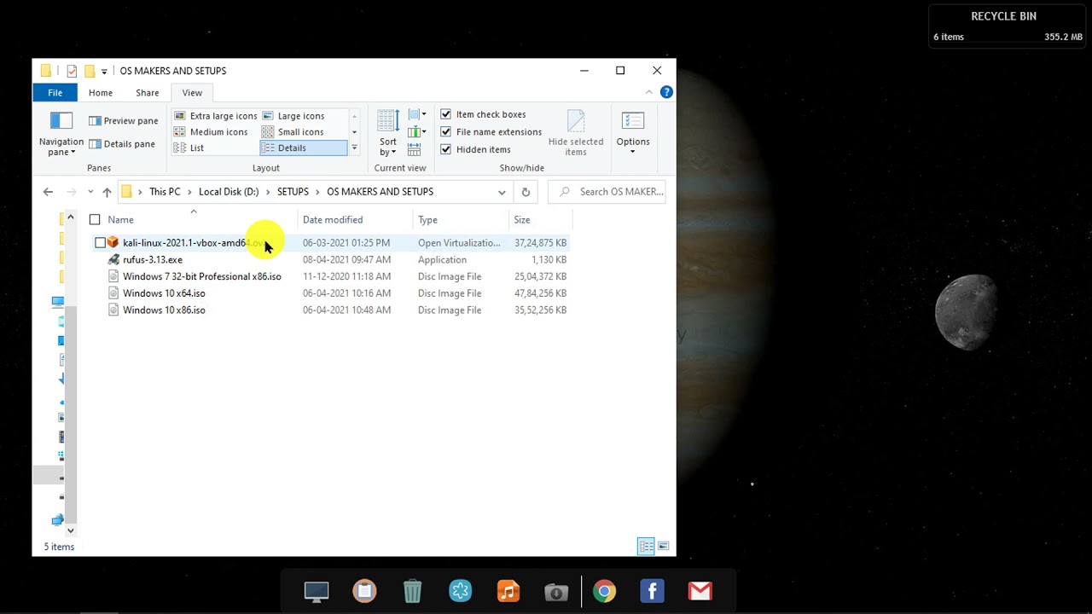Sort by the Name column header
Viewport: 1092px width, 614px height.
195,220
